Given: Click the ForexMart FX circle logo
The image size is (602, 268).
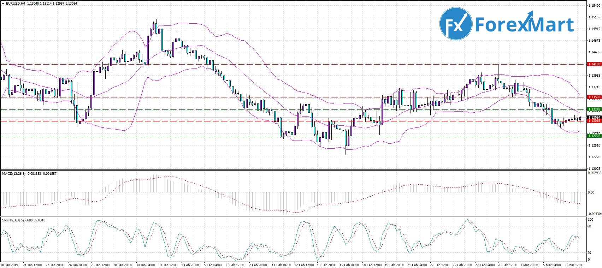Looking at the screenshot, I should point(456,24).
